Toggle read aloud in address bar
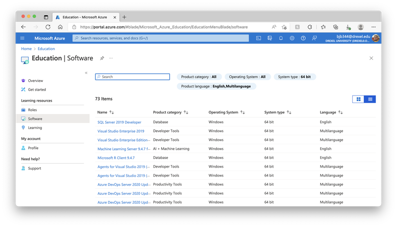 pos(274,27)
